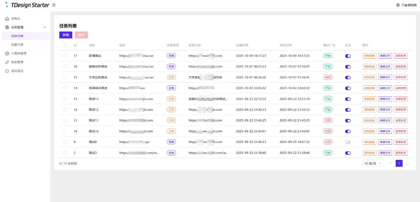Select the checkbox for 文本任务测试 row
The width and height of the screenshot is (420, 202).
pos(65,77)
